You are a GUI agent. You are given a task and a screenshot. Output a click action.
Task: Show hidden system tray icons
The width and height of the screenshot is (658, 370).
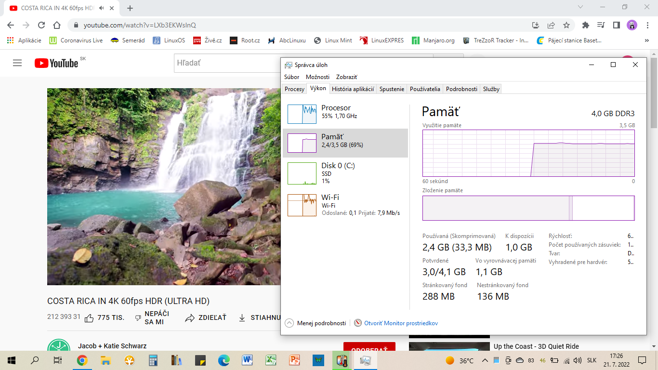485,360
